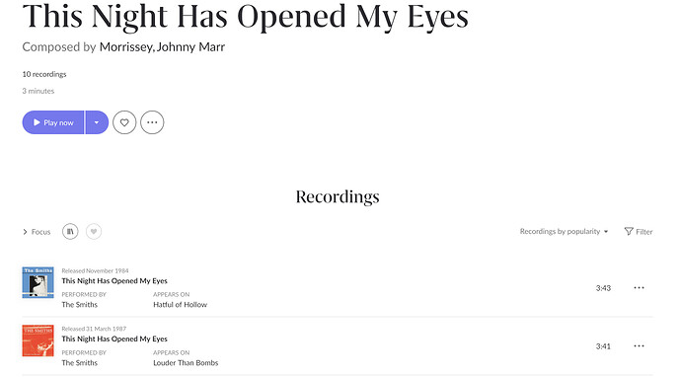Open the 1987 recording title link
The image size is (681, 377).
(114, 339)
